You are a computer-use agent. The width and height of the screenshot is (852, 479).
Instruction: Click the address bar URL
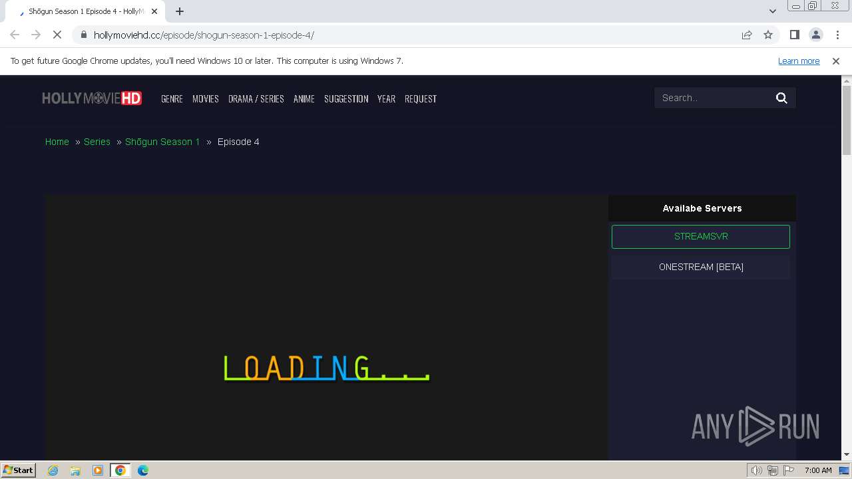pos(204,35)
